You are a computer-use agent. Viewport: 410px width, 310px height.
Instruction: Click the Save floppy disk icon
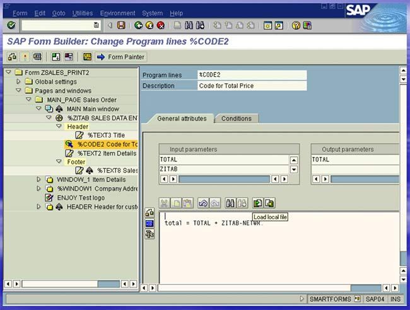121,25
